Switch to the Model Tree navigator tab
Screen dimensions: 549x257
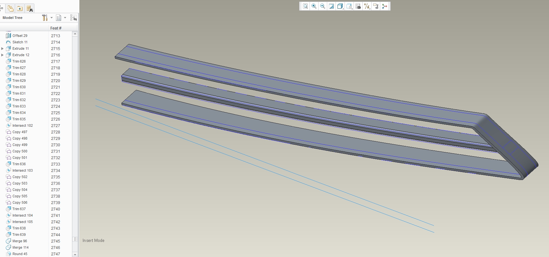coord(2,8)
